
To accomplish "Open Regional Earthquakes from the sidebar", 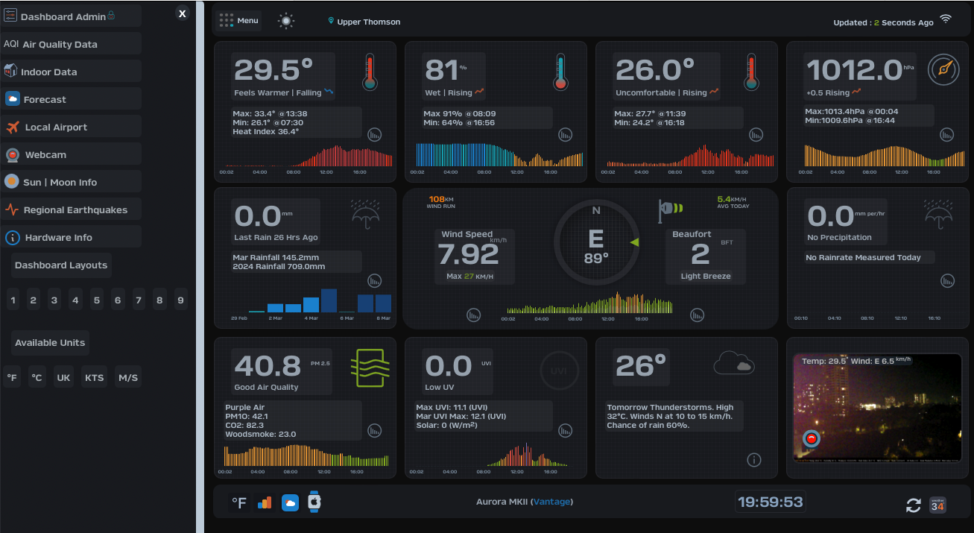I will coord(71,209).
